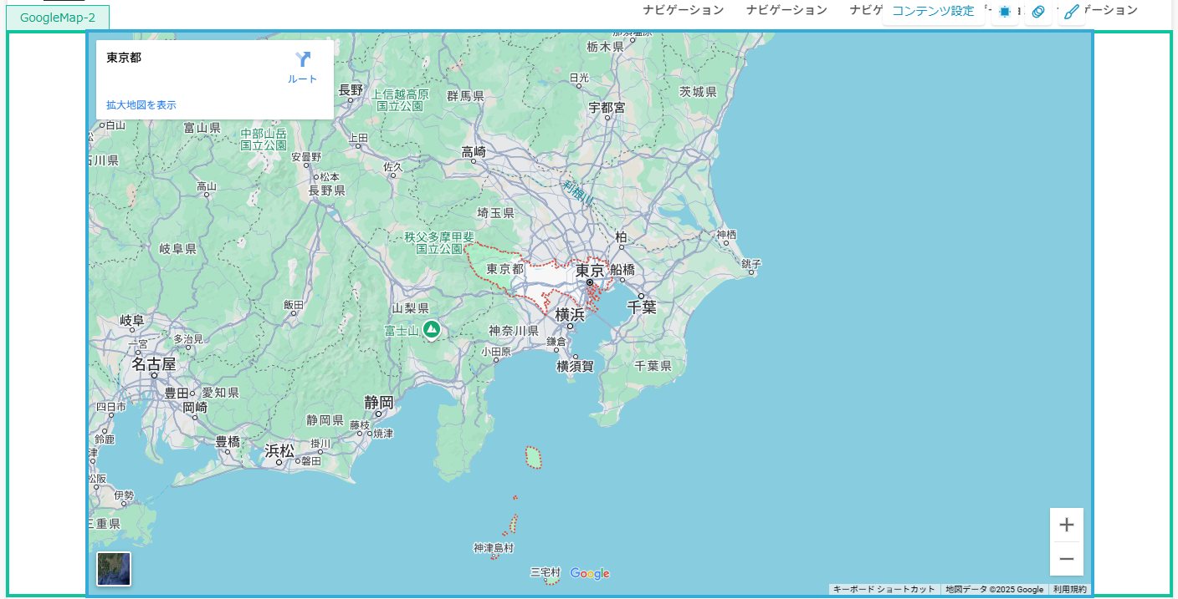The width and height of the screenshot is (1178, 599).
Task: Click the 豊橋 city label
Action: click(228, 440)
